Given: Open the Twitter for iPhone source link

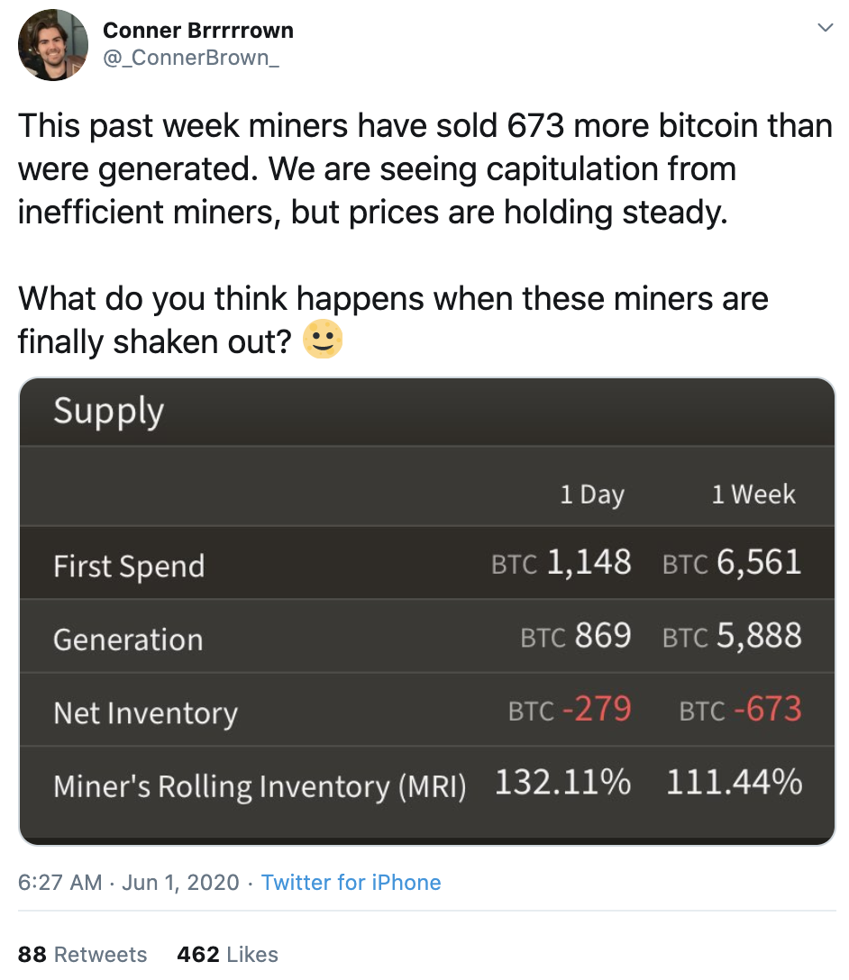Looking at the screenshot, I should point(351,882).
